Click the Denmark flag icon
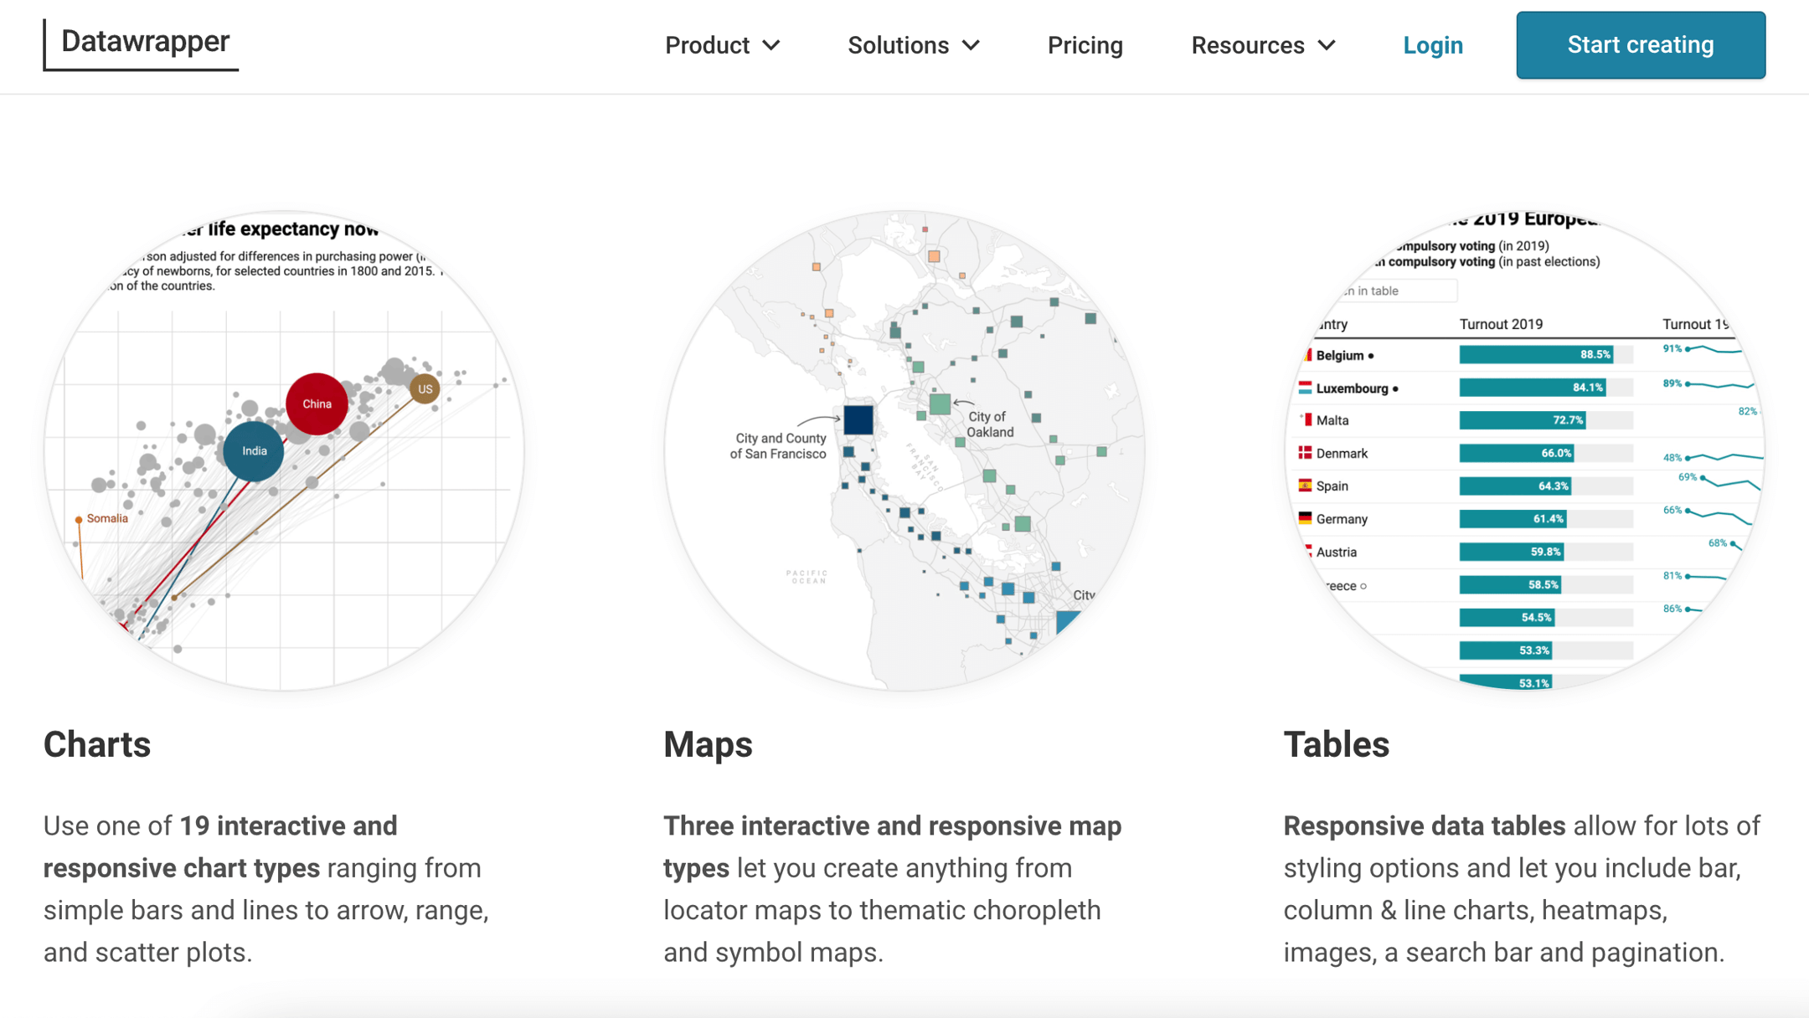 (1304, 453)
